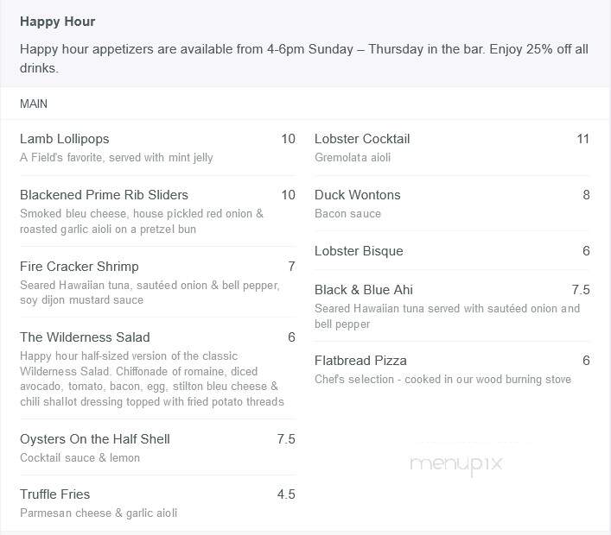Click the Happy Hour heading
The width and height of the screenshot is (611, 535).
[x=57, y=22]
